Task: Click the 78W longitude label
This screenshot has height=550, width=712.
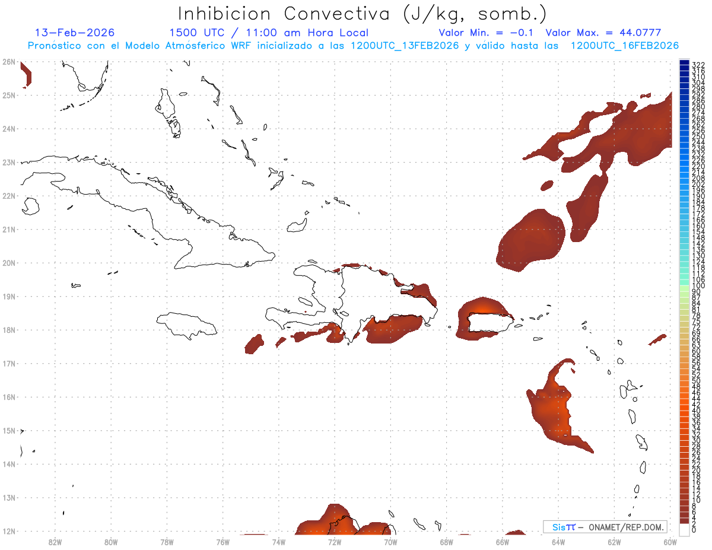Action: tap(167, 542)
